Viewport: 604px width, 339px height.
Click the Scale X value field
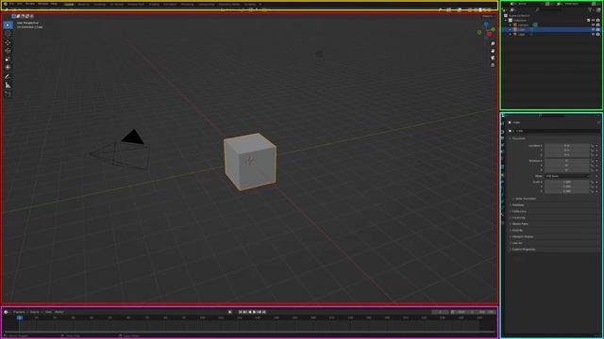click(566, 182)
